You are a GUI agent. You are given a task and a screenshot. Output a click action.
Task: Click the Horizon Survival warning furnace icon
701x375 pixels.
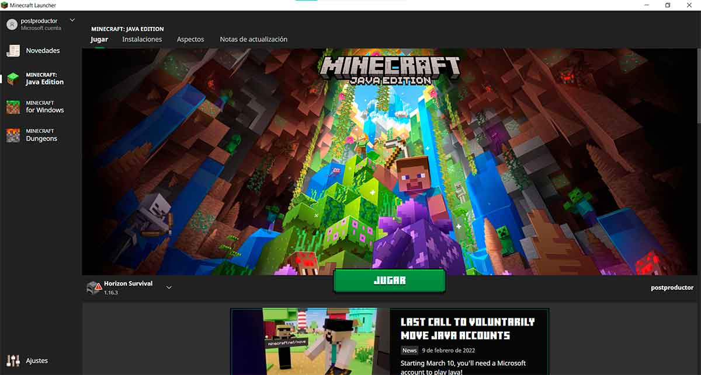point(93,288)
